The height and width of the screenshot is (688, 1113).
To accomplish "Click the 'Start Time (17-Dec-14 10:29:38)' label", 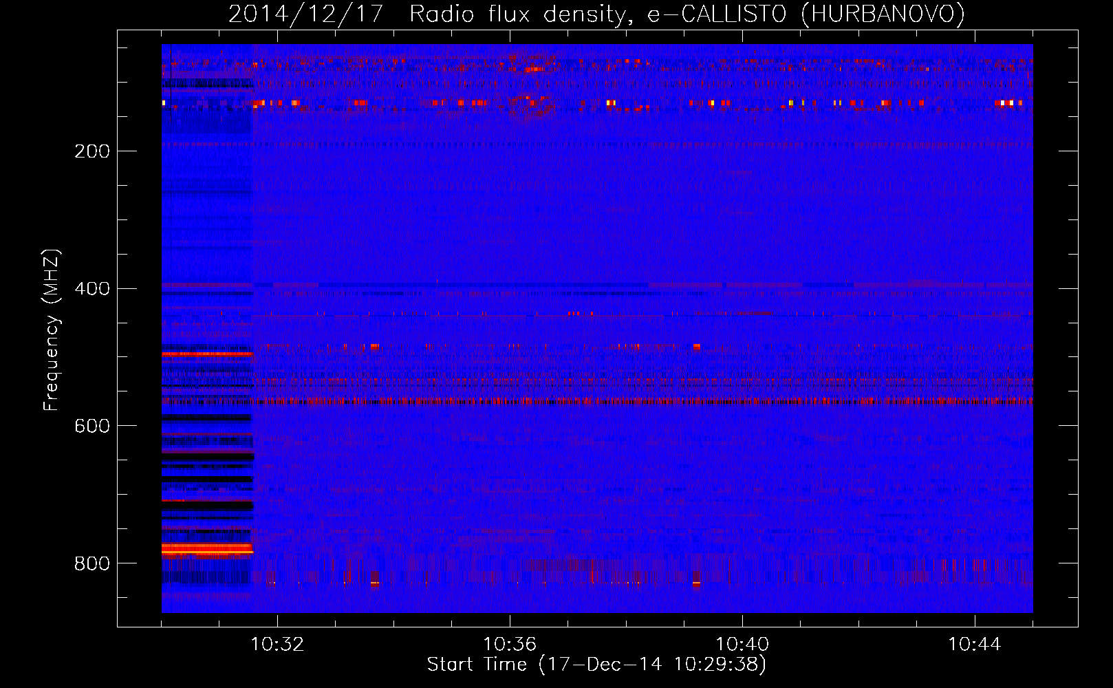I will pyautogui.click(x=596, y=665).
